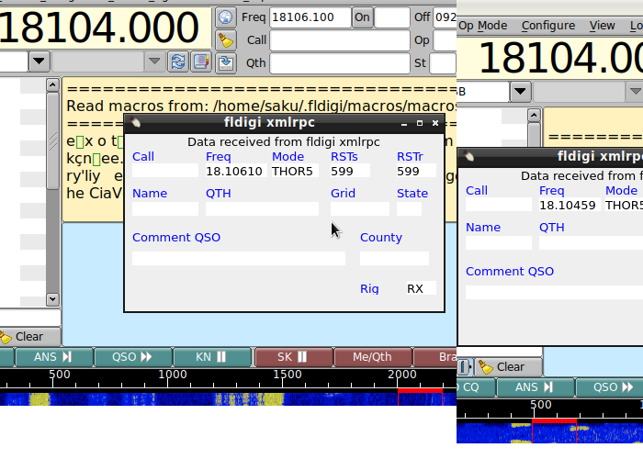Image resolution: width=643 pixels, height=459 pixels.
Task: Click the RSTs field showing 599
Action: [x=350, y=171]
